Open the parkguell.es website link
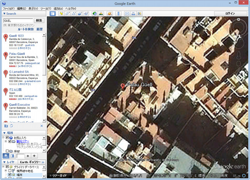The width and height of the screenshot is (250, 180). (31, 96)
